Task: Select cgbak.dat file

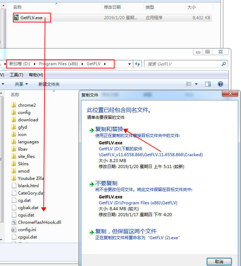Action: 25,208
